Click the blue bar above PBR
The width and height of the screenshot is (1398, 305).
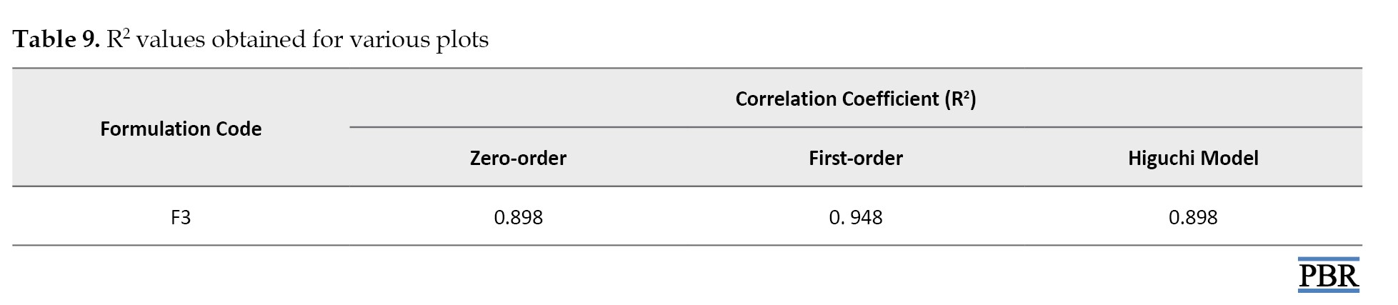[x=1328, y=259]
